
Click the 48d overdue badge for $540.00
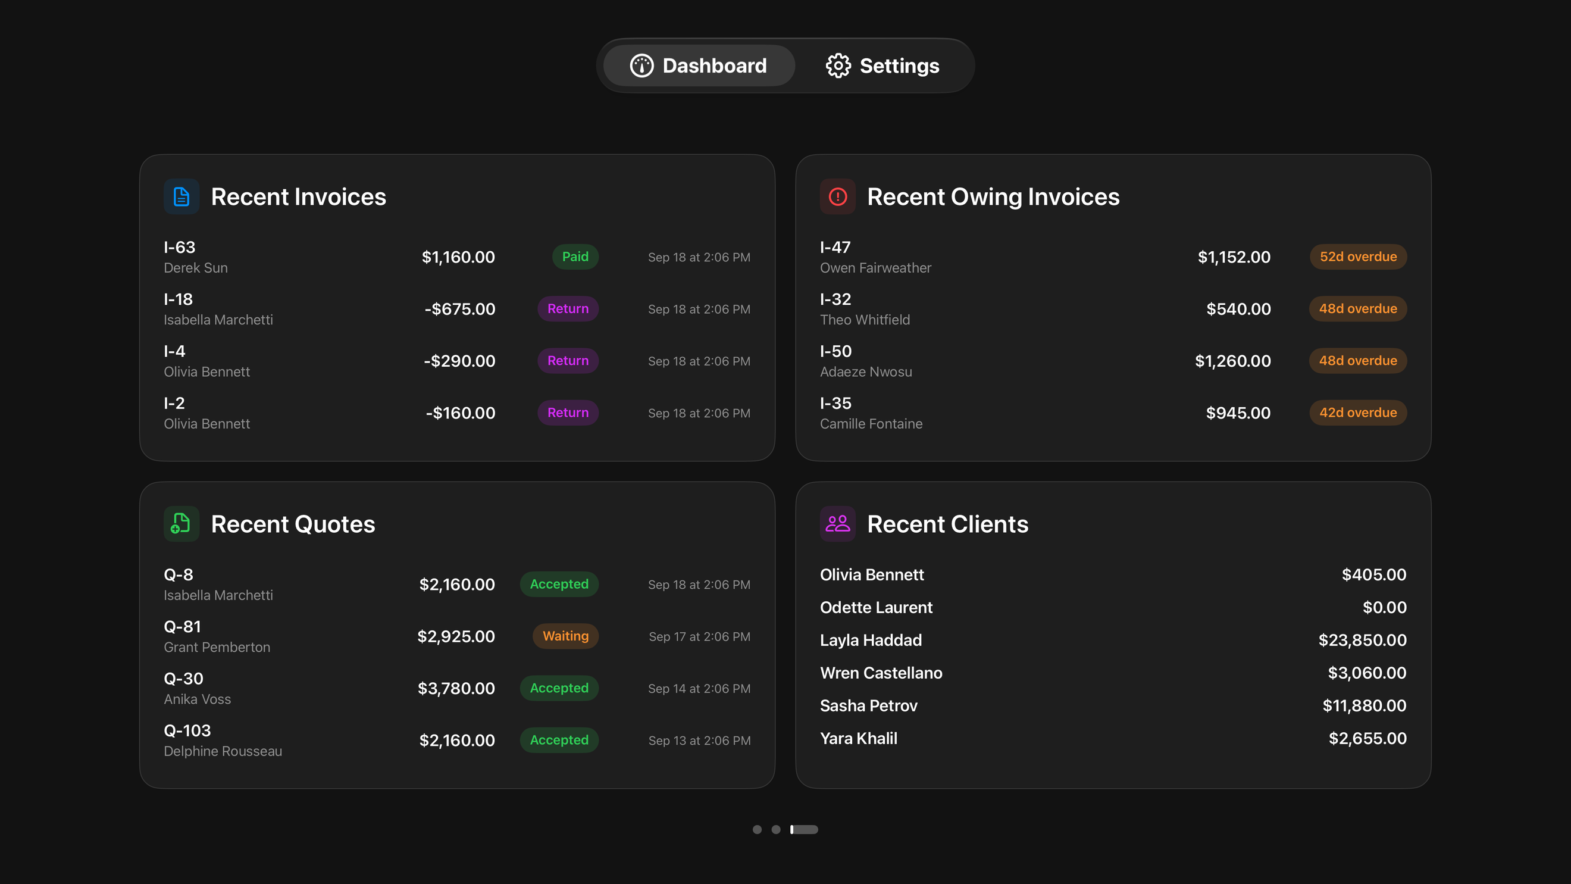point(1358,309)
